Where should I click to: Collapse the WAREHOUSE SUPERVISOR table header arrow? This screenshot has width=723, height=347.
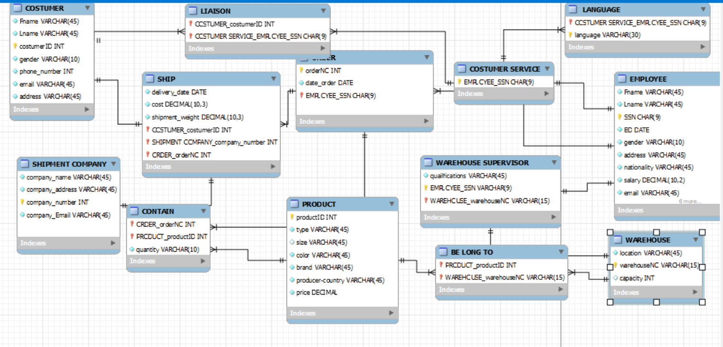(554, 163)
